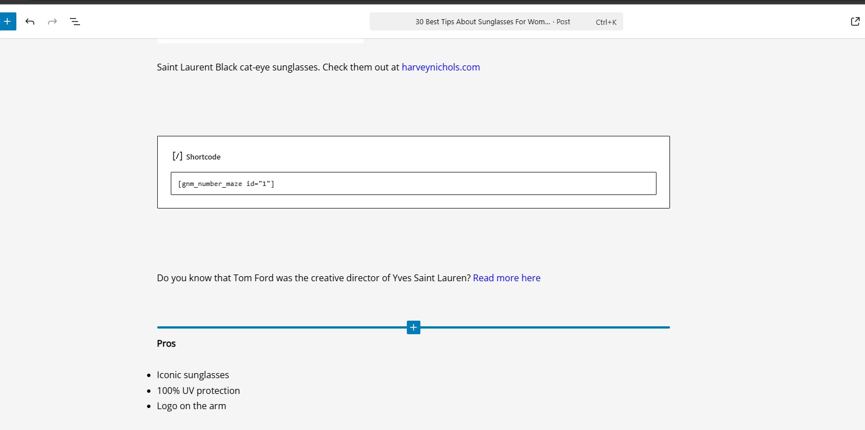Select the '100% UV protection' list item
The width and height of the screenshot is (865, 430).
coord(198,391)
